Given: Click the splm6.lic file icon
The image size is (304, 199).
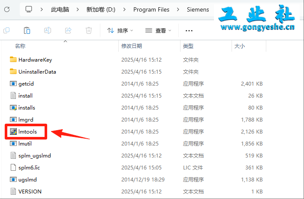Looking at the screenshot, I should 13,167.
